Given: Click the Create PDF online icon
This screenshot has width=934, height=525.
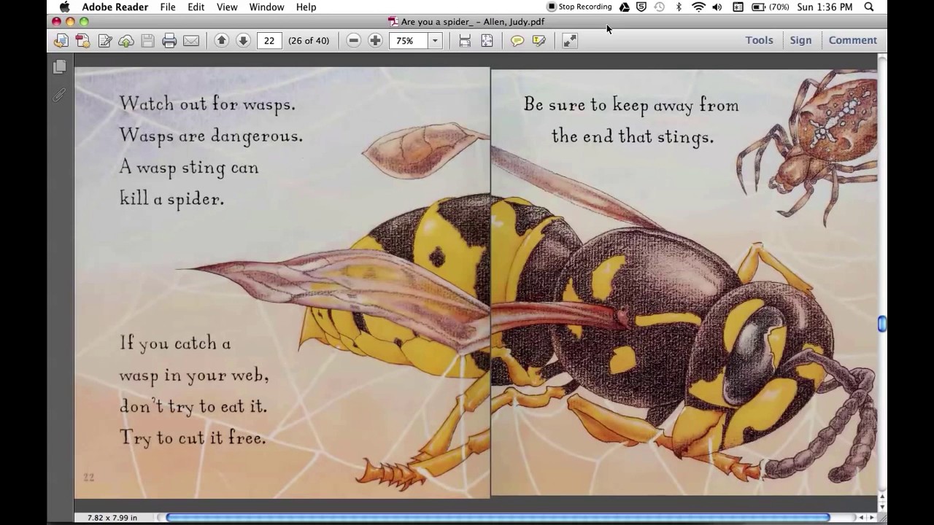Looking at the screenshot, I should (82, 41).
